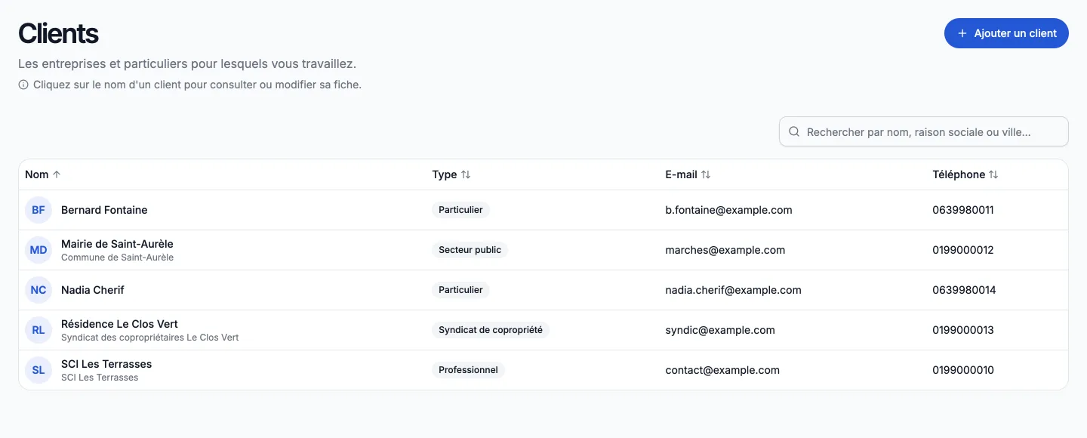Image resolution: width=1087 pixels, height=438 pixels.
Task: Click the RL avatar icon
Action: coord(38,330)
